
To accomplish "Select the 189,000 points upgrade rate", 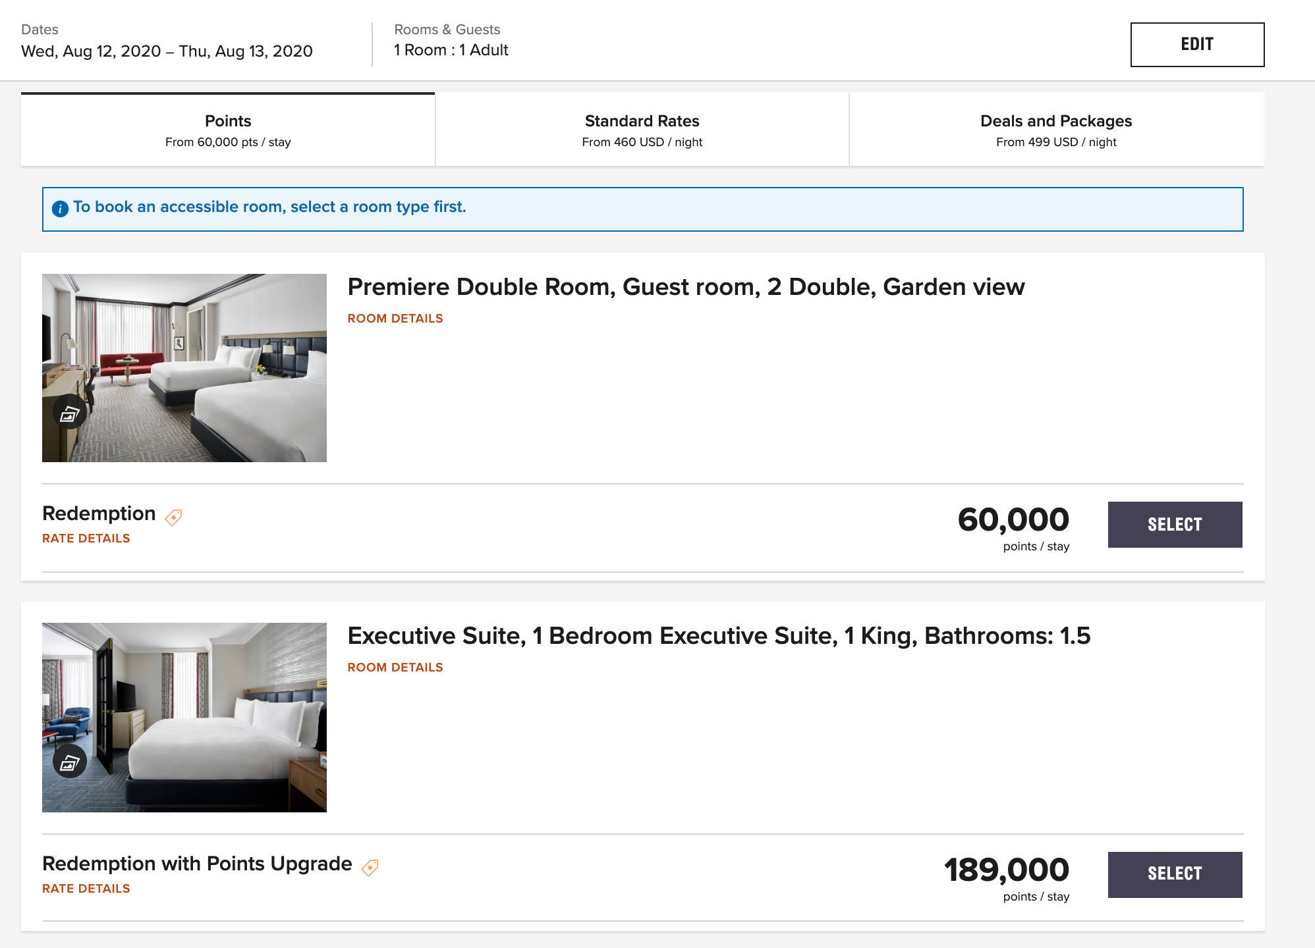I will point(1175,874).
